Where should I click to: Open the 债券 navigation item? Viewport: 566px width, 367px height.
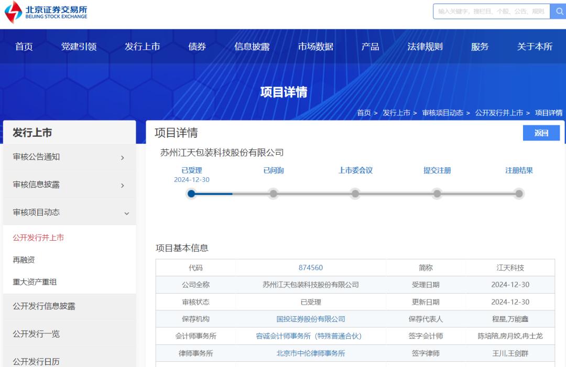197,47
